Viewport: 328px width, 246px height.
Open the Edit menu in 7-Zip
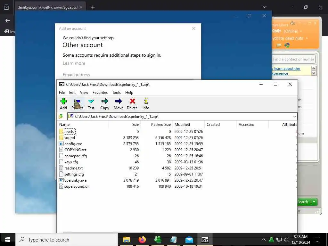click(x=72, y=93)
